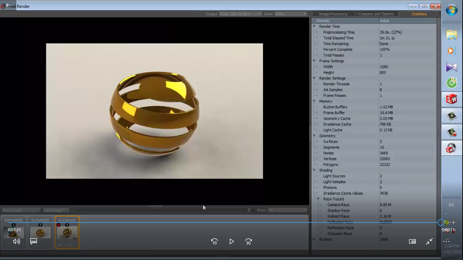Image resolution: width=463 pixels, height=260 pixels.
Task: Select the Light Cache row
Action: pyautogui.click(x=374, y=130)
